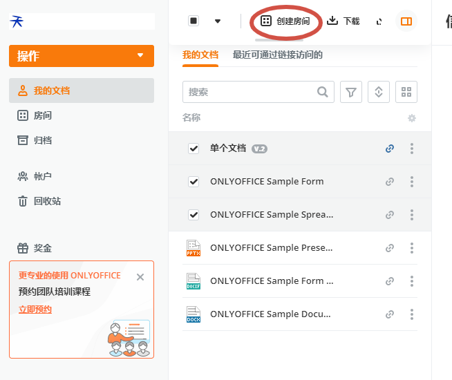452x380 pixels.
Task: Uncheck the 单个文档 checkbox
Action: [x=194, y=149]
